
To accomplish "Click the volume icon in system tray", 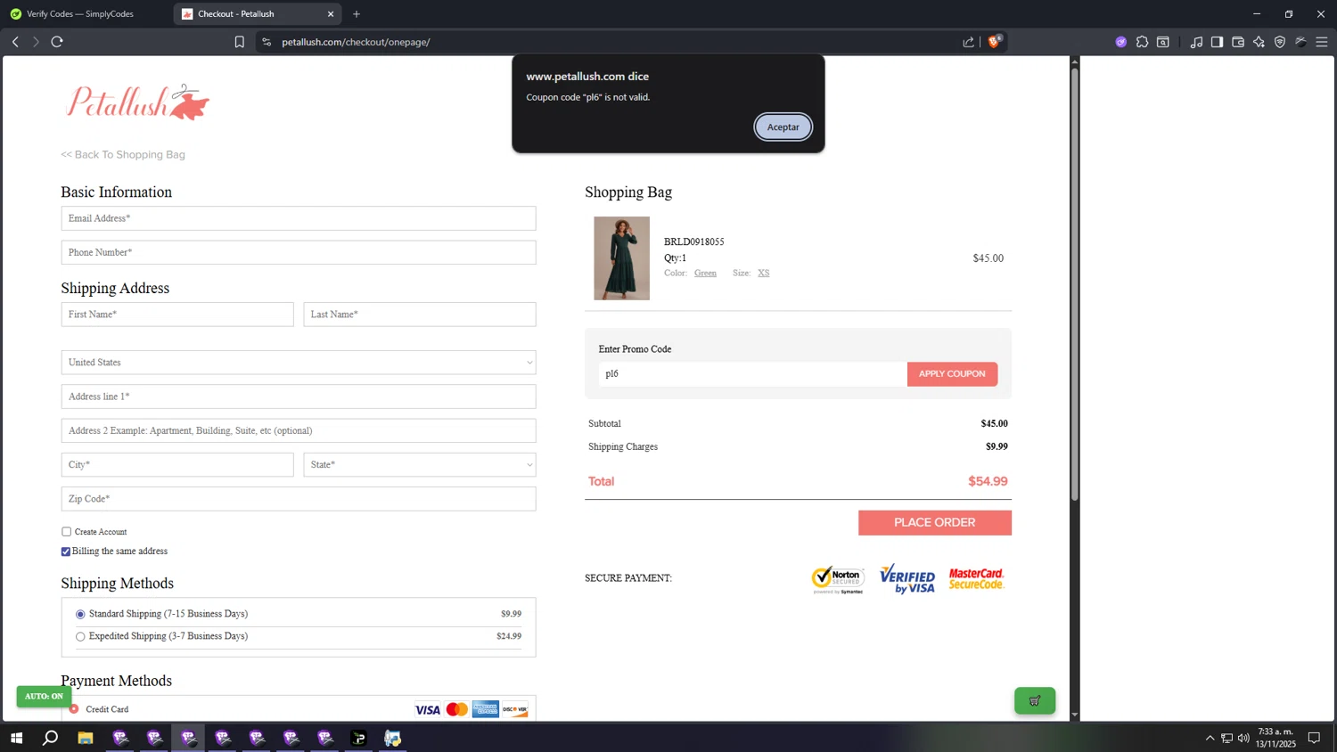I will [x=1243, y=738].
